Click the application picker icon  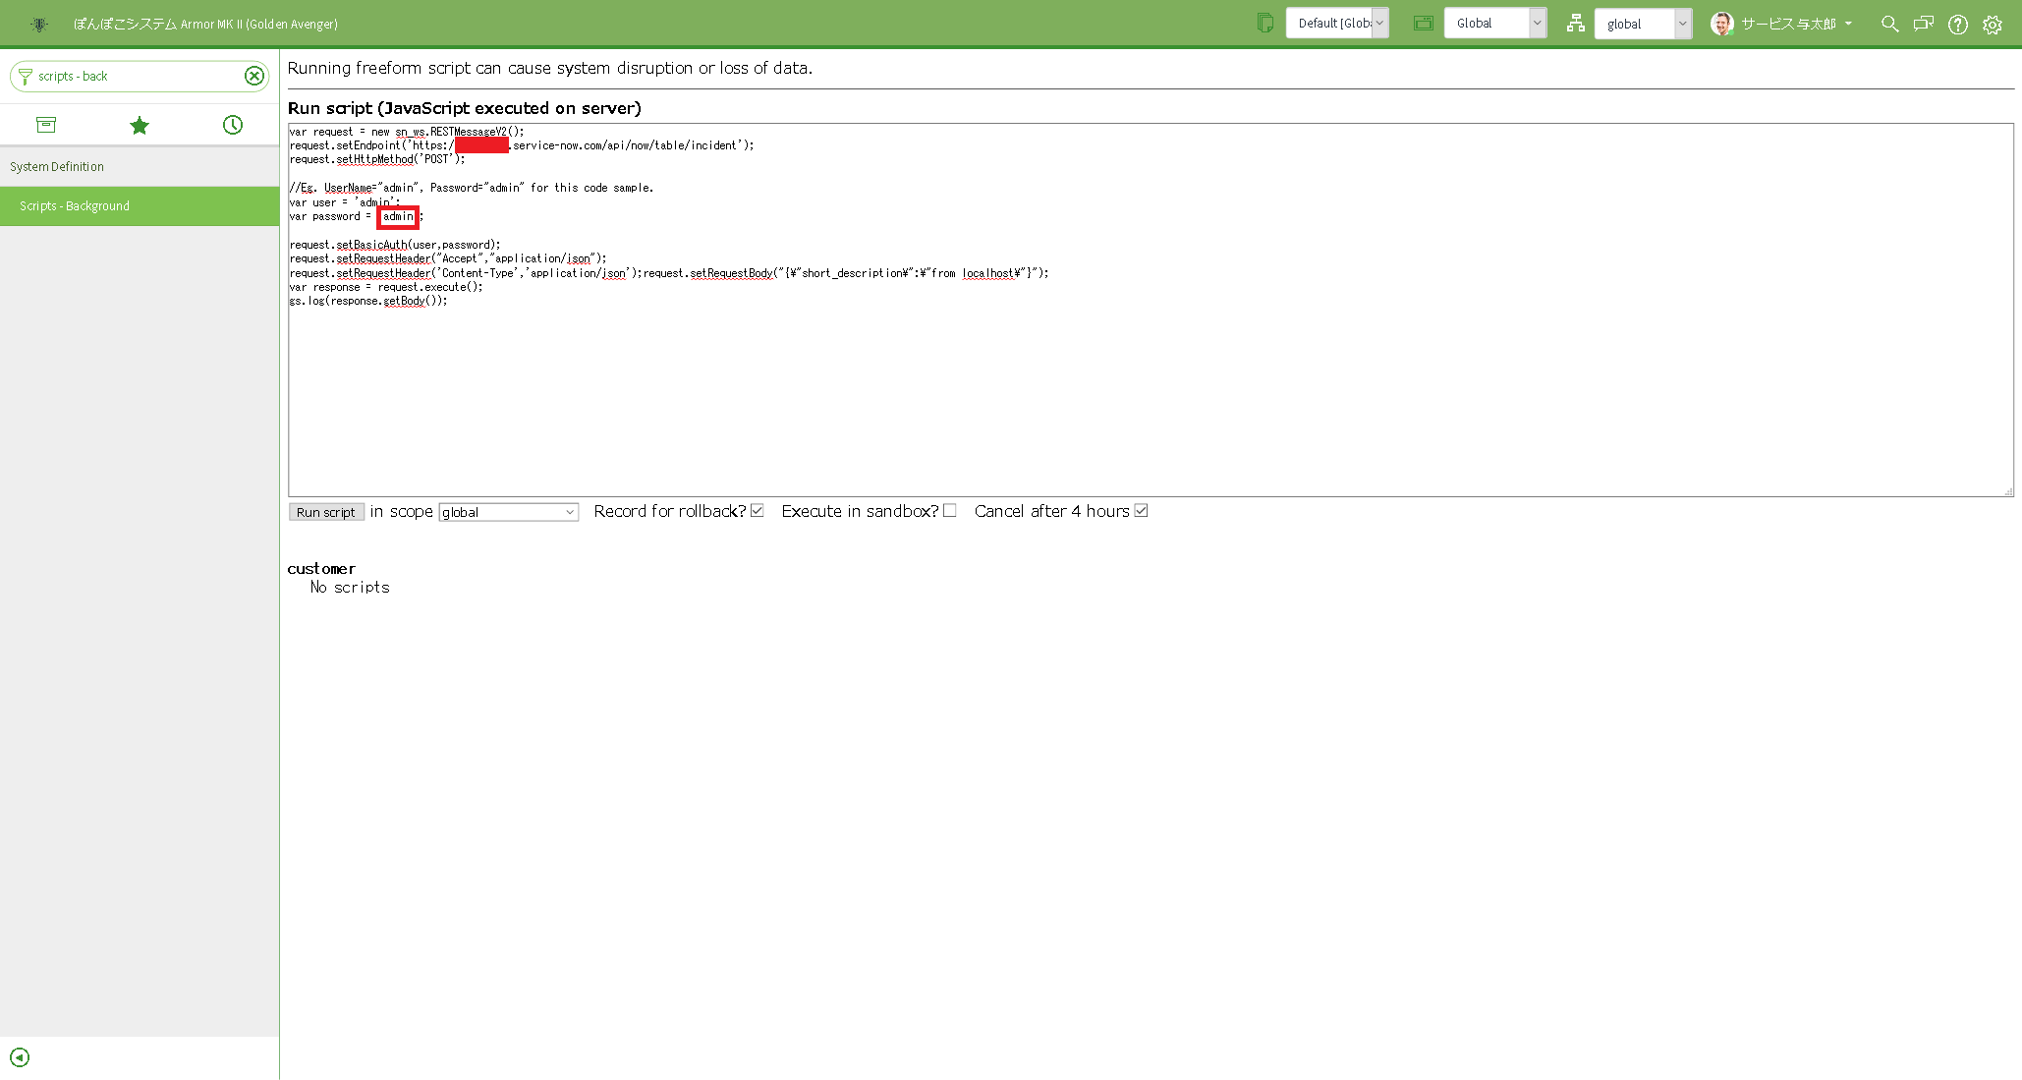click(1423, 24)
